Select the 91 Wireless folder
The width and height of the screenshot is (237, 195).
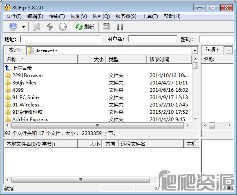point(26,105)
